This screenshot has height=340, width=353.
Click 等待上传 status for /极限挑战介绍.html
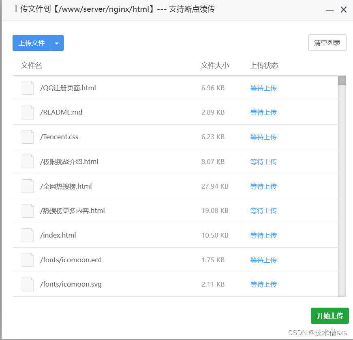(x=263, y=161)
